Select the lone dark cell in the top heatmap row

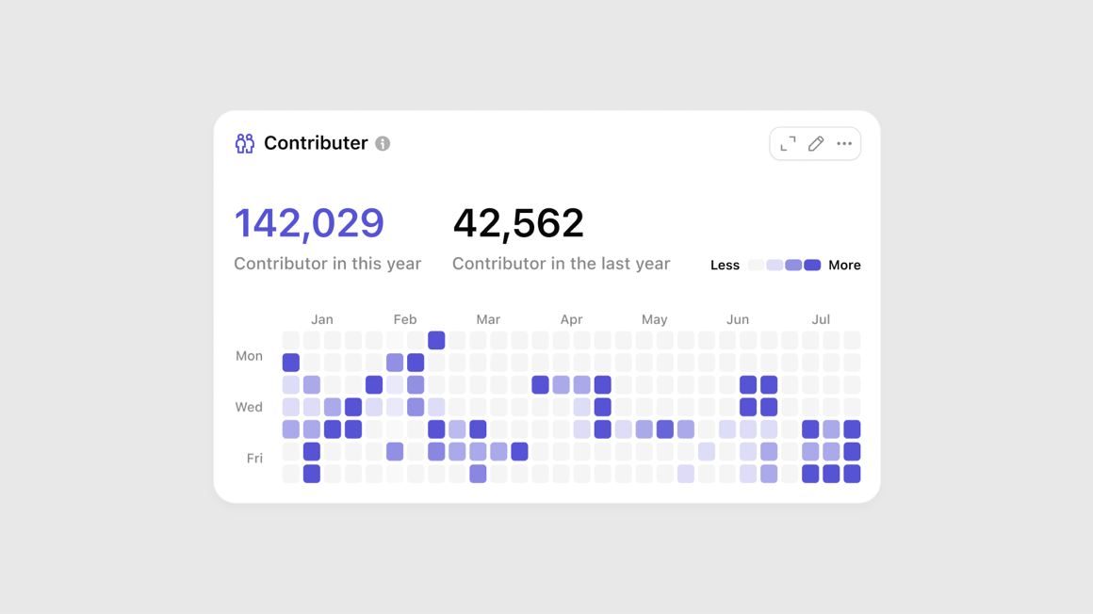tap(436, 340)
